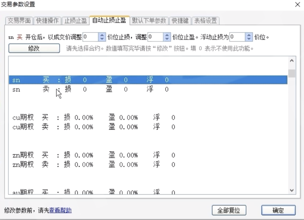Image resolution: width=304 pixels, height=220 pixels.
Task: Increase the stop-loss adjustment with its up arrow
Action: [102, 35]
